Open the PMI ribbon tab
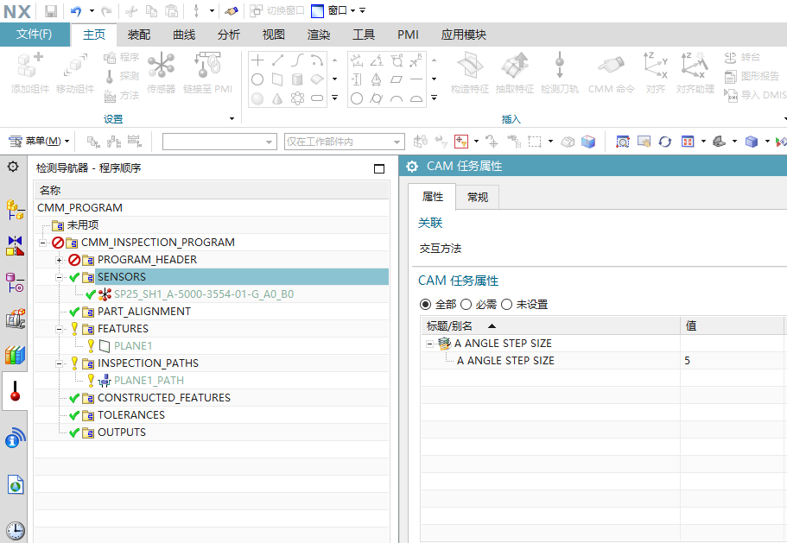Screen dimensions: 787x543 (408, 35)
